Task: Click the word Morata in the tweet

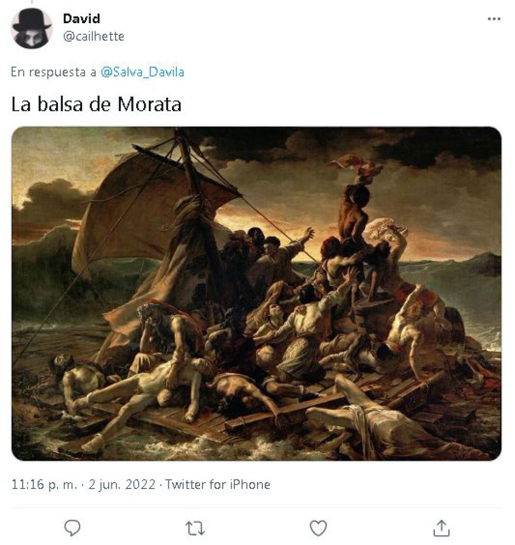Action: click(x=149, y=104)
